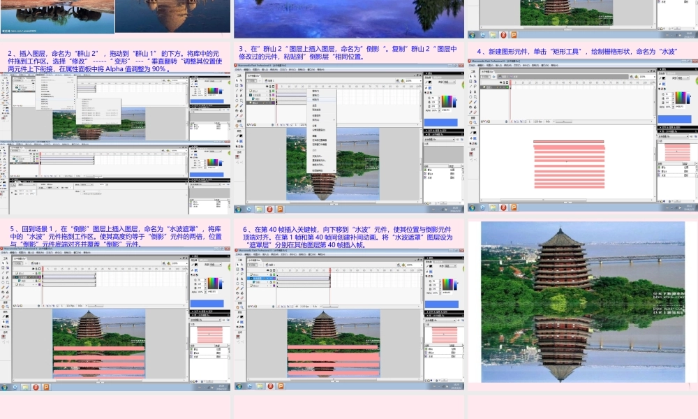Screen dimensions: 698x419
Task: Select final pagoda reflection result image
Action: click(583, 302)
